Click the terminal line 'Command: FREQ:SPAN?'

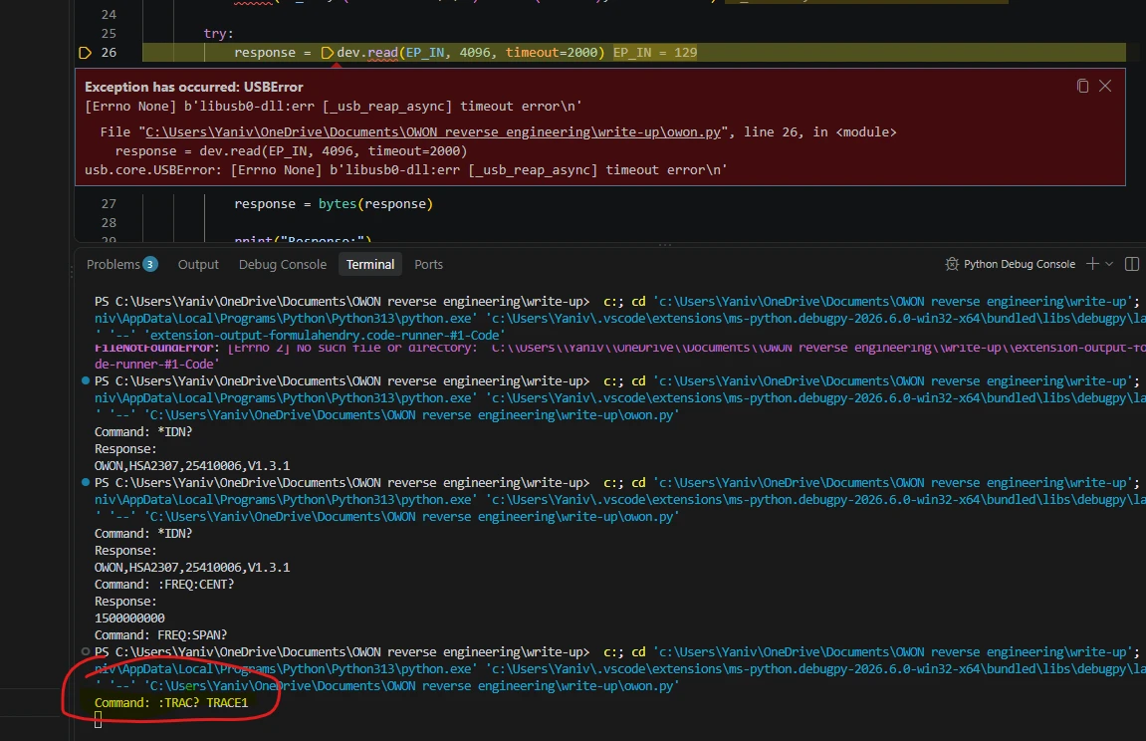pos(160,635)
